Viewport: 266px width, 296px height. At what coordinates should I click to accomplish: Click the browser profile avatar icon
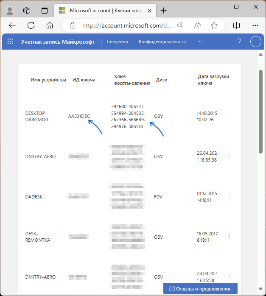10,11
